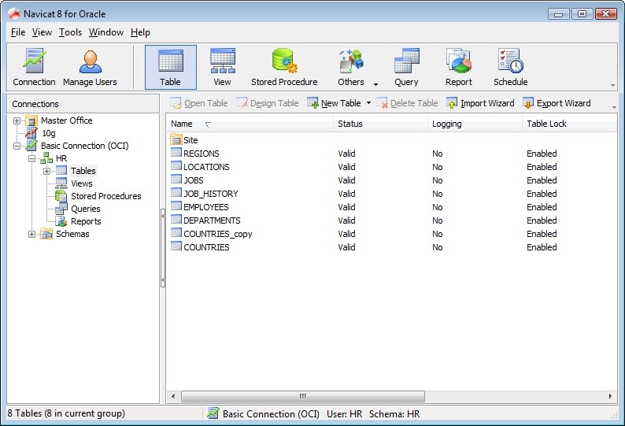
Task: Sort by the Logging column header
Action: [475, 124]
